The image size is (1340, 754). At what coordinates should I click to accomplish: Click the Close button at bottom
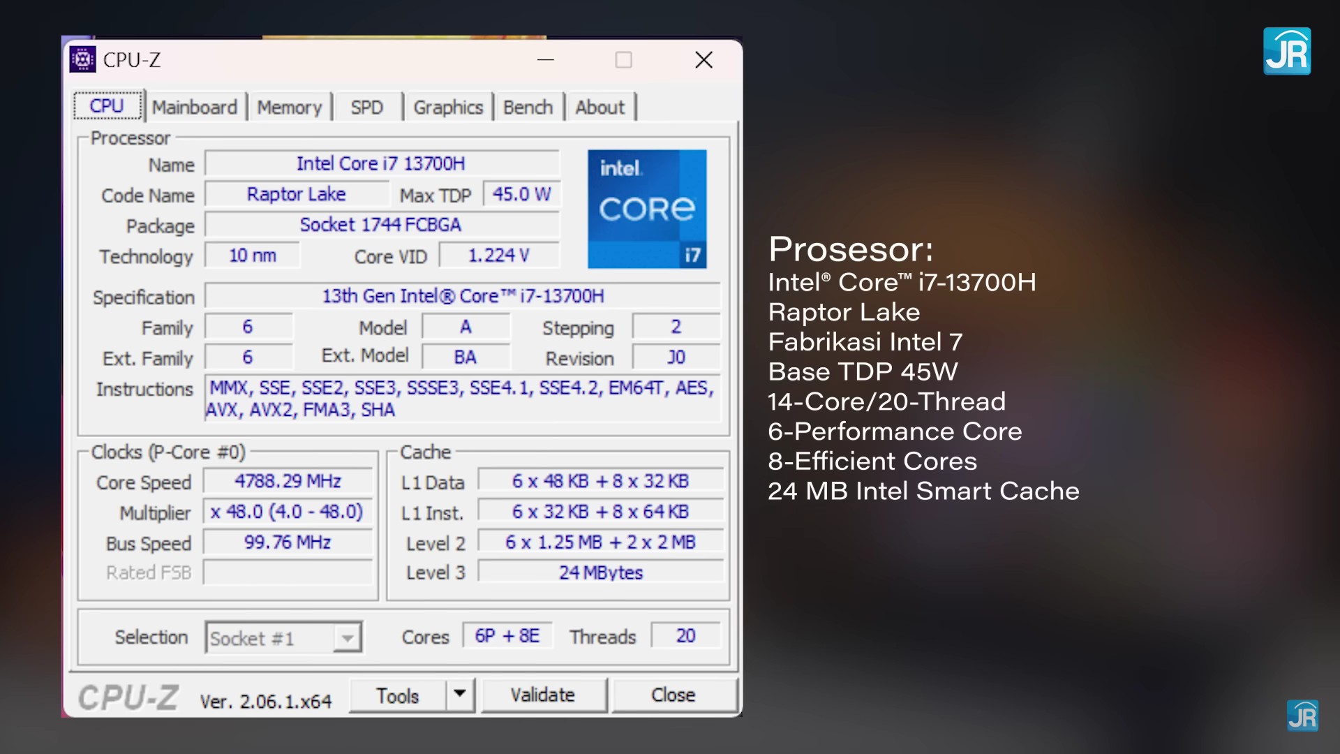(x=673, y=695)
